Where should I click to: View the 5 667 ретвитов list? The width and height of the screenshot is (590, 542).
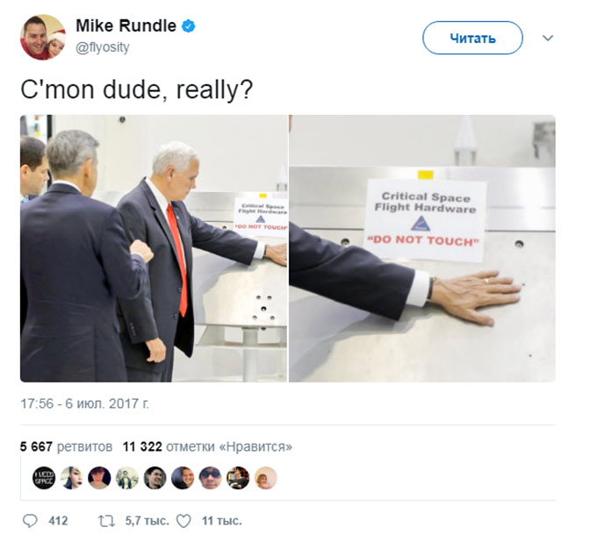click(66, 447)
